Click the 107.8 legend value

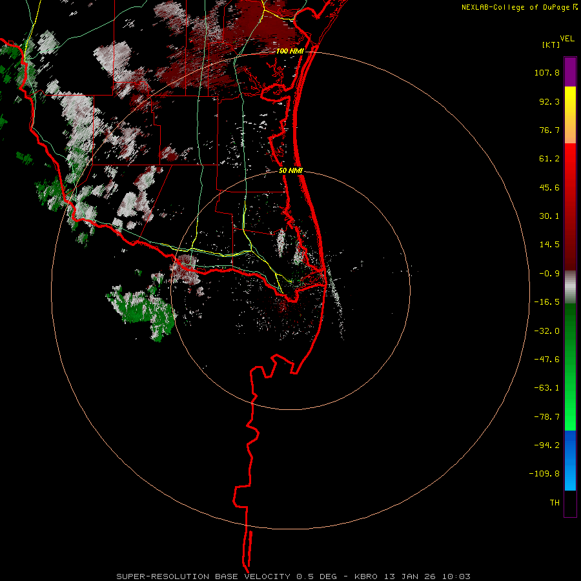(547, 72)
